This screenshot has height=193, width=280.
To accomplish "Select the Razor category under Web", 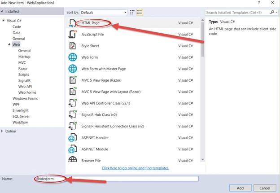I will click(23, 69).
